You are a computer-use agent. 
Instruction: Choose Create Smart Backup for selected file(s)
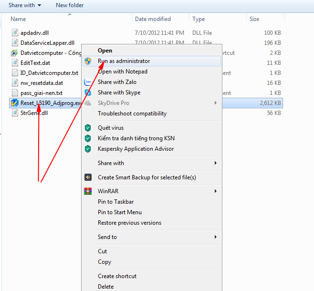pos(152,177)
